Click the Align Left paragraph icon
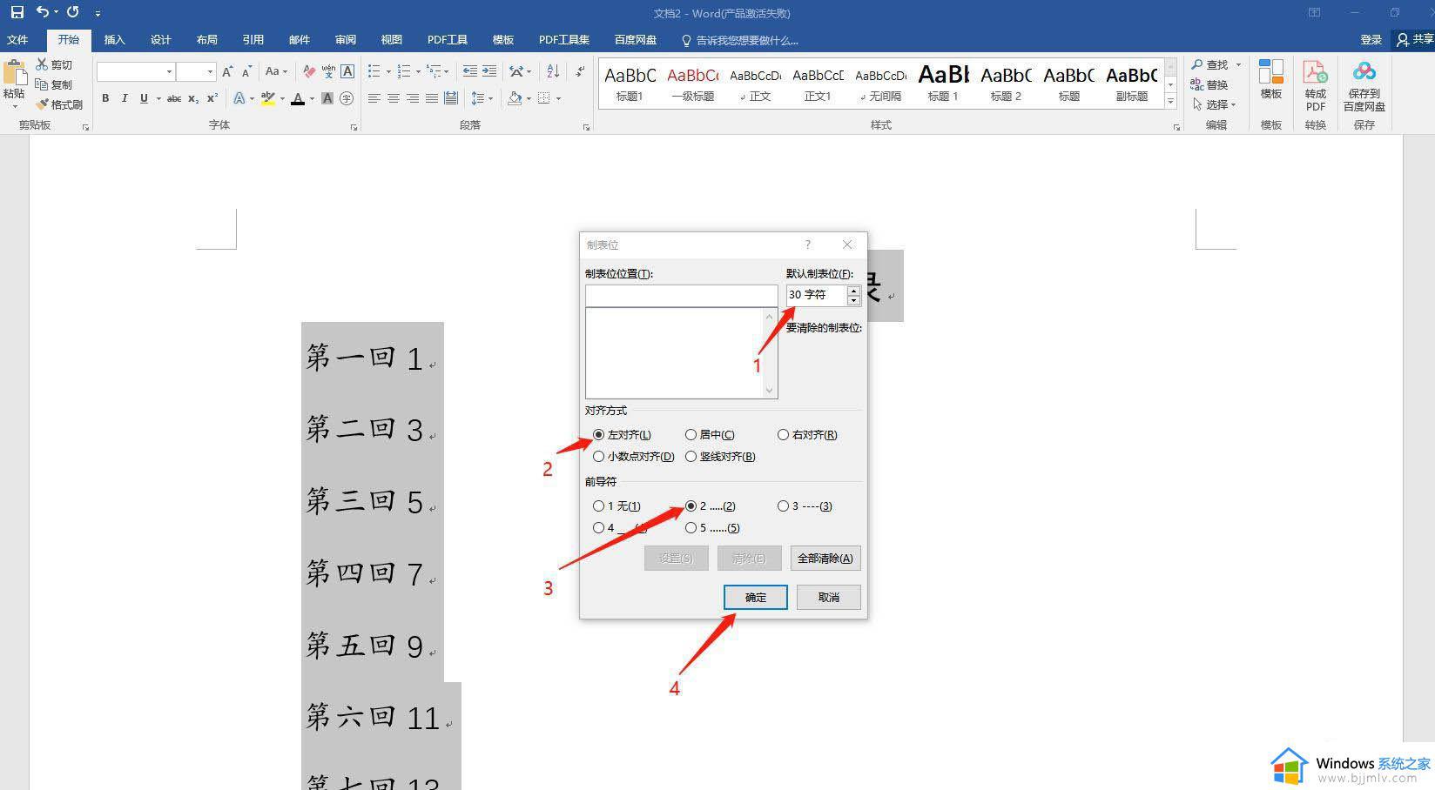 (374, 98)
